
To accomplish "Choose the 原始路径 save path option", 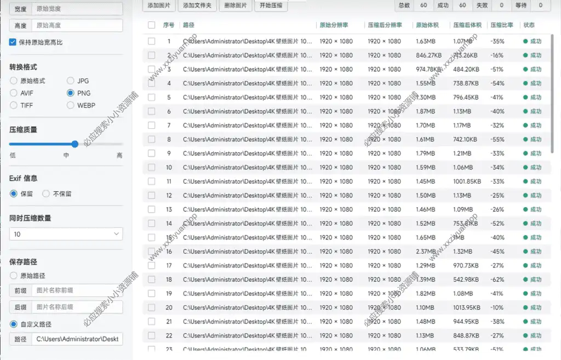I will (x=14, y=276).
